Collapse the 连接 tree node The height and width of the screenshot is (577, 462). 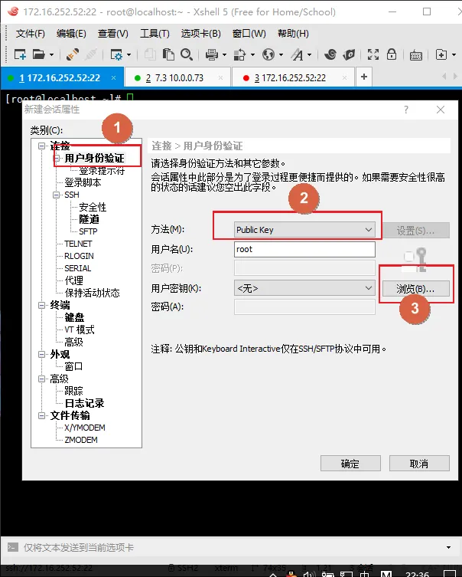[42, 146]
